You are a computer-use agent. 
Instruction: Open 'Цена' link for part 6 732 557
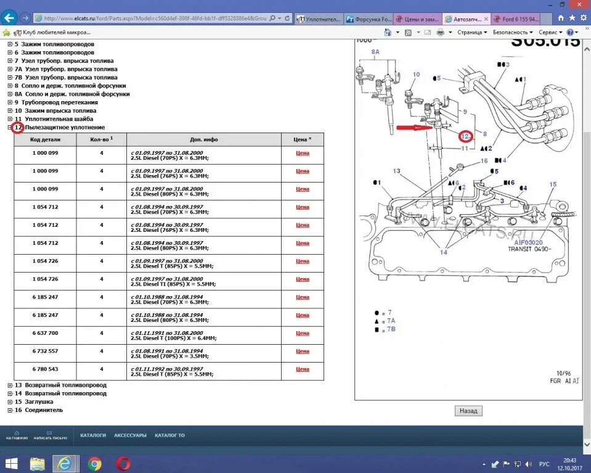303,351
